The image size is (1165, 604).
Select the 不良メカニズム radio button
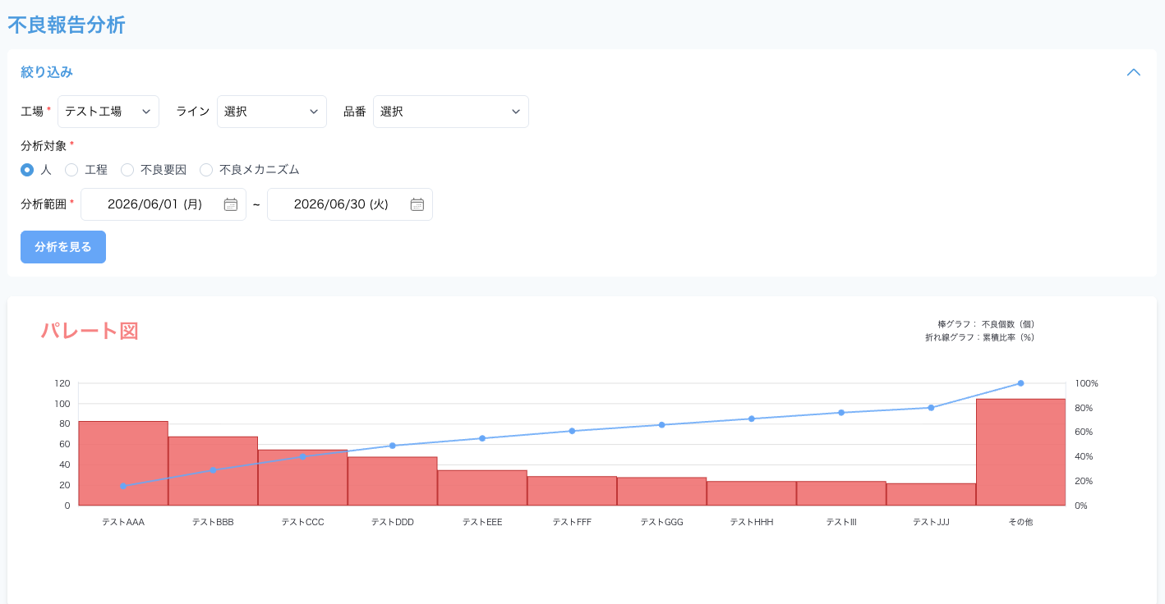coord(206,170)
